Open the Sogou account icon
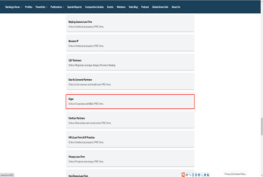This screenshot has width=263, height=177. tap(202, 175)
